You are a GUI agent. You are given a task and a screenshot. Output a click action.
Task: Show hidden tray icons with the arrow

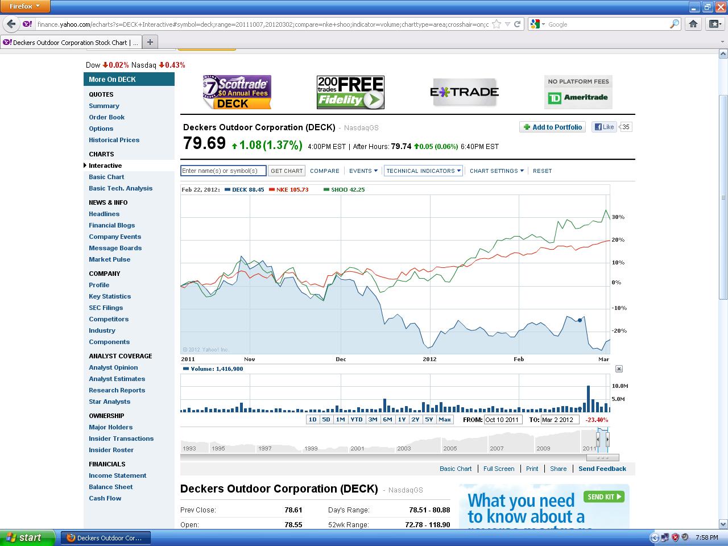(x=654, y=537)
